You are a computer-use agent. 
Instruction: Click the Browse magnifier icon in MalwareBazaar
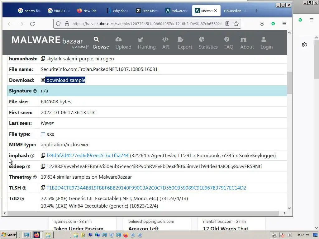tap(96, 39)
